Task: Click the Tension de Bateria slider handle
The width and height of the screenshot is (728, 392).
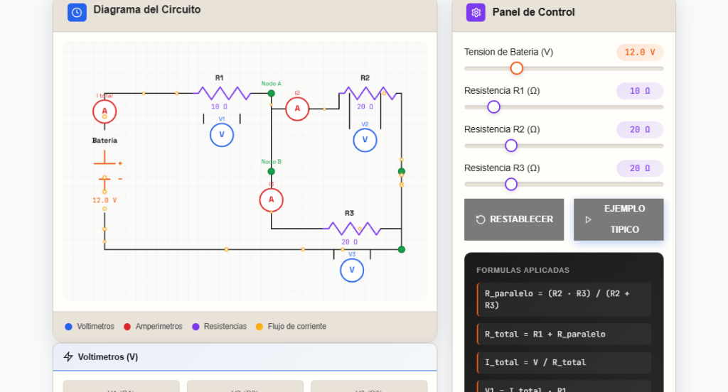Action: point(517,68)
